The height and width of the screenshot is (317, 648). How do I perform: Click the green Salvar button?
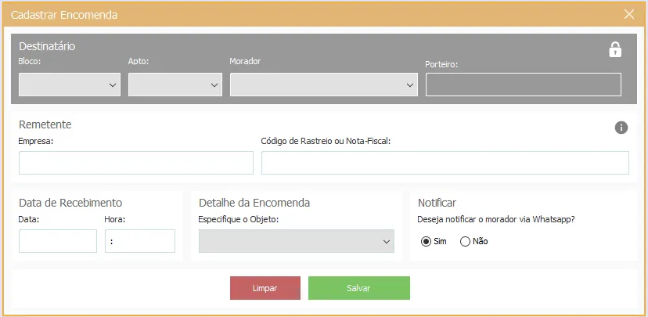358,288
